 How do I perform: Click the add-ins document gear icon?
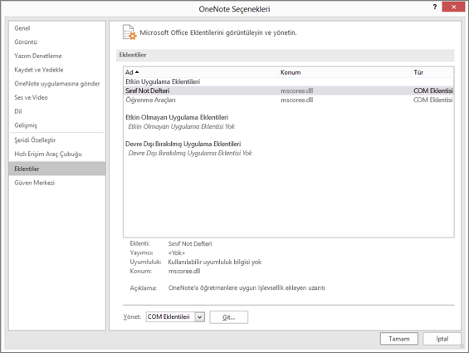pos(129,32)
